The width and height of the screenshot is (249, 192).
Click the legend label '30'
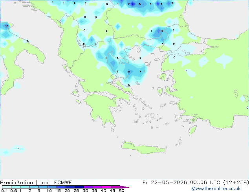(85, 190)
